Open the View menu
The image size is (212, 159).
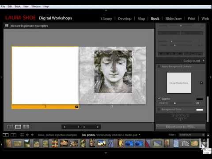click(x=26, y=7)
